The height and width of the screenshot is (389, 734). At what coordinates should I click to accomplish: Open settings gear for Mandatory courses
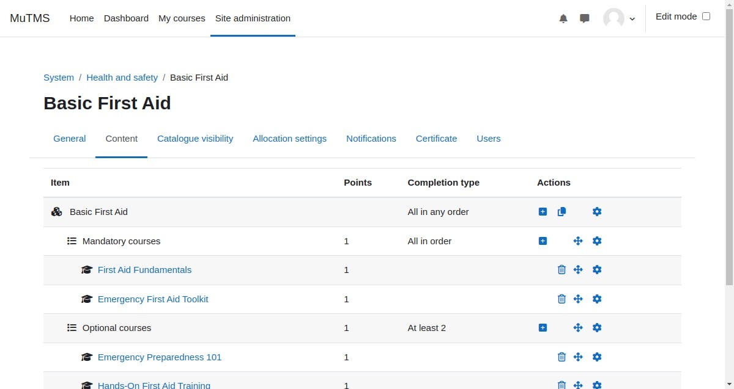[x=597, y=241]
